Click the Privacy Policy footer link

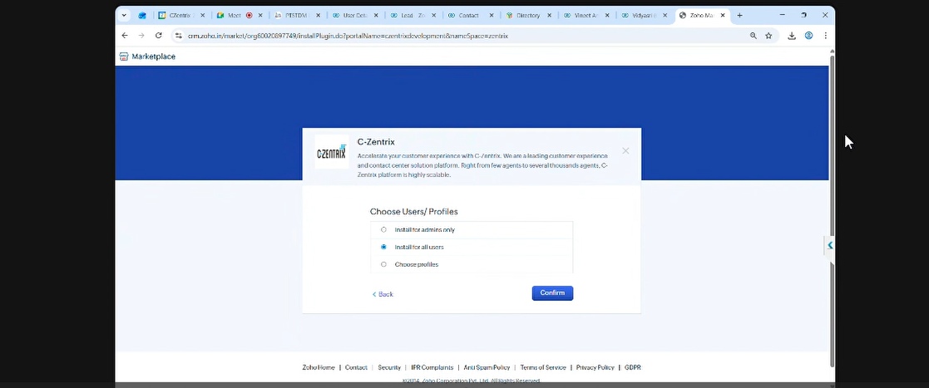tap(595, 367)
